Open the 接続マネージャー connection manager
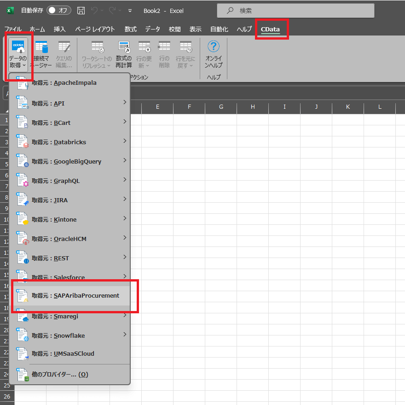405x405 pixels. click(x=41, y=54)
